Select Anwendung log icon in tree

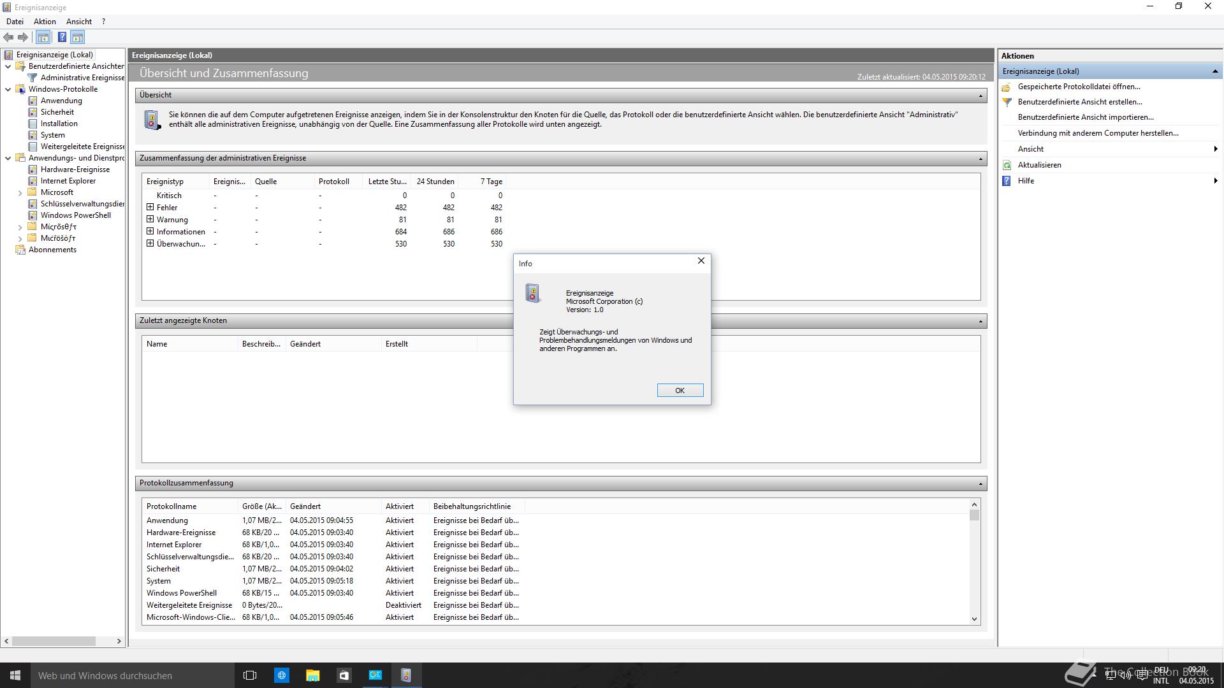(33, 101)
